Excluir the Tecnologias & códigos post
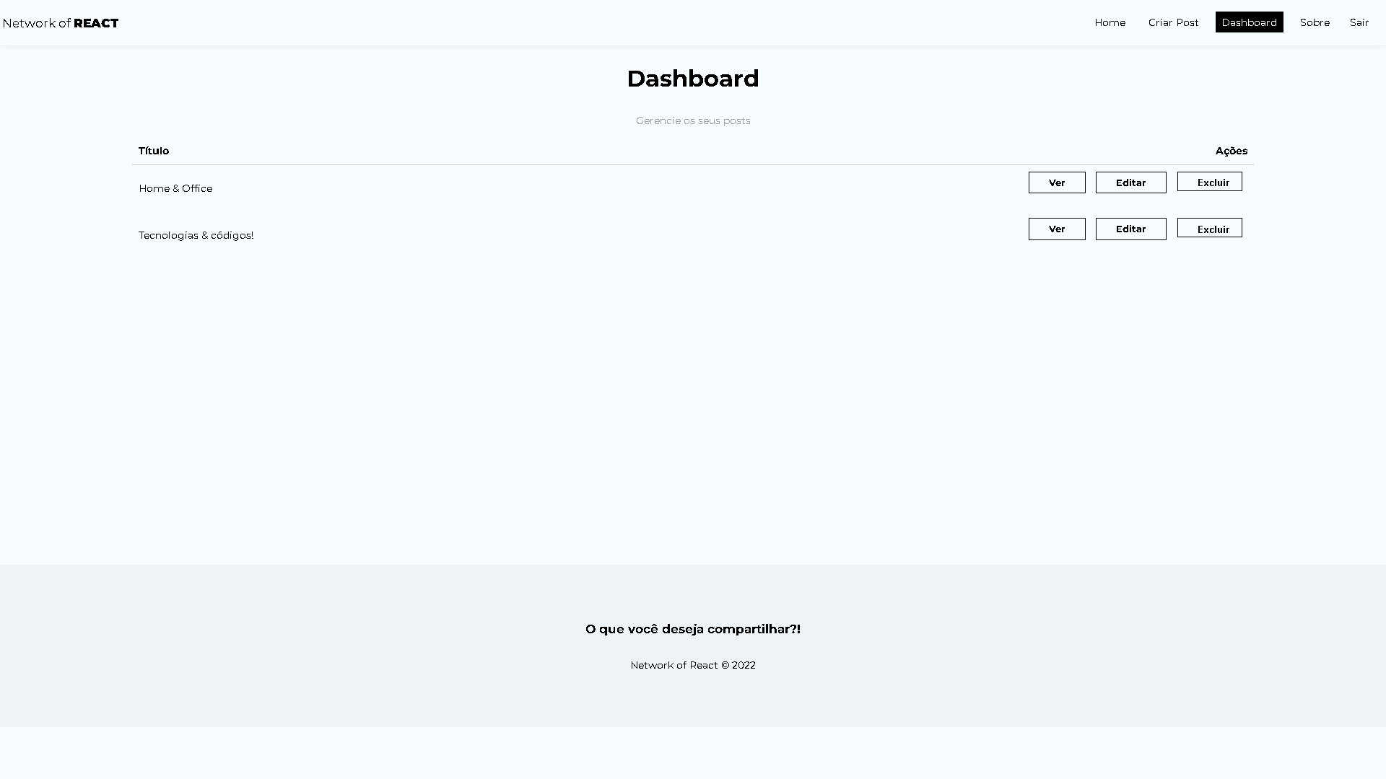Image resolution: width=1386 pixels, height=779 pixels. tap(1209, 228)
